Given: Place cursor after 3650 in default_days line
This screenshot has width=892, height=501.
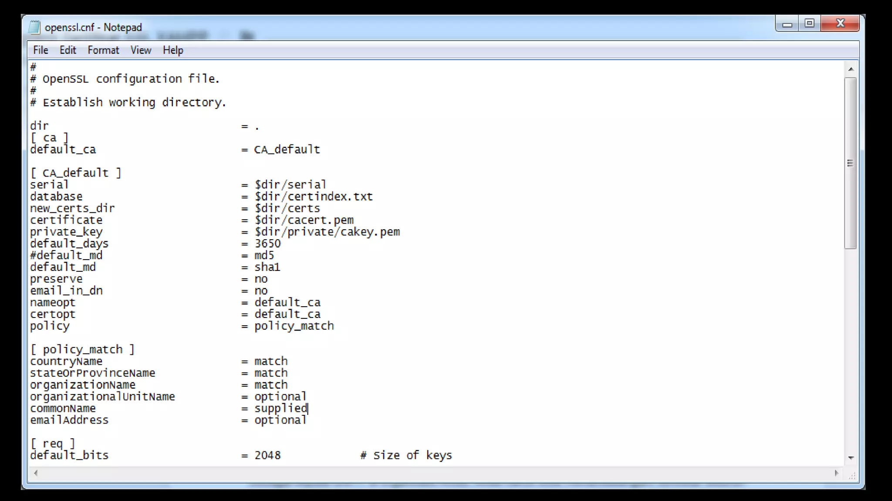Looking at the screenshot, I should (x=281, y=244).
